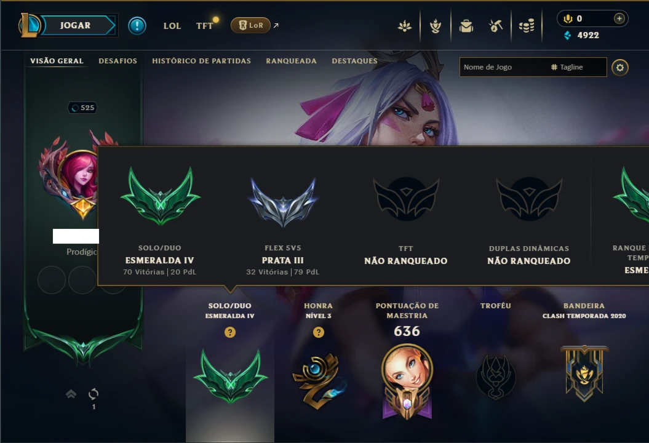Click the Solo/Duo rank help question mark
Image resolution: width=649 pixels, height=443 pixels.
(x=230, y=332)
